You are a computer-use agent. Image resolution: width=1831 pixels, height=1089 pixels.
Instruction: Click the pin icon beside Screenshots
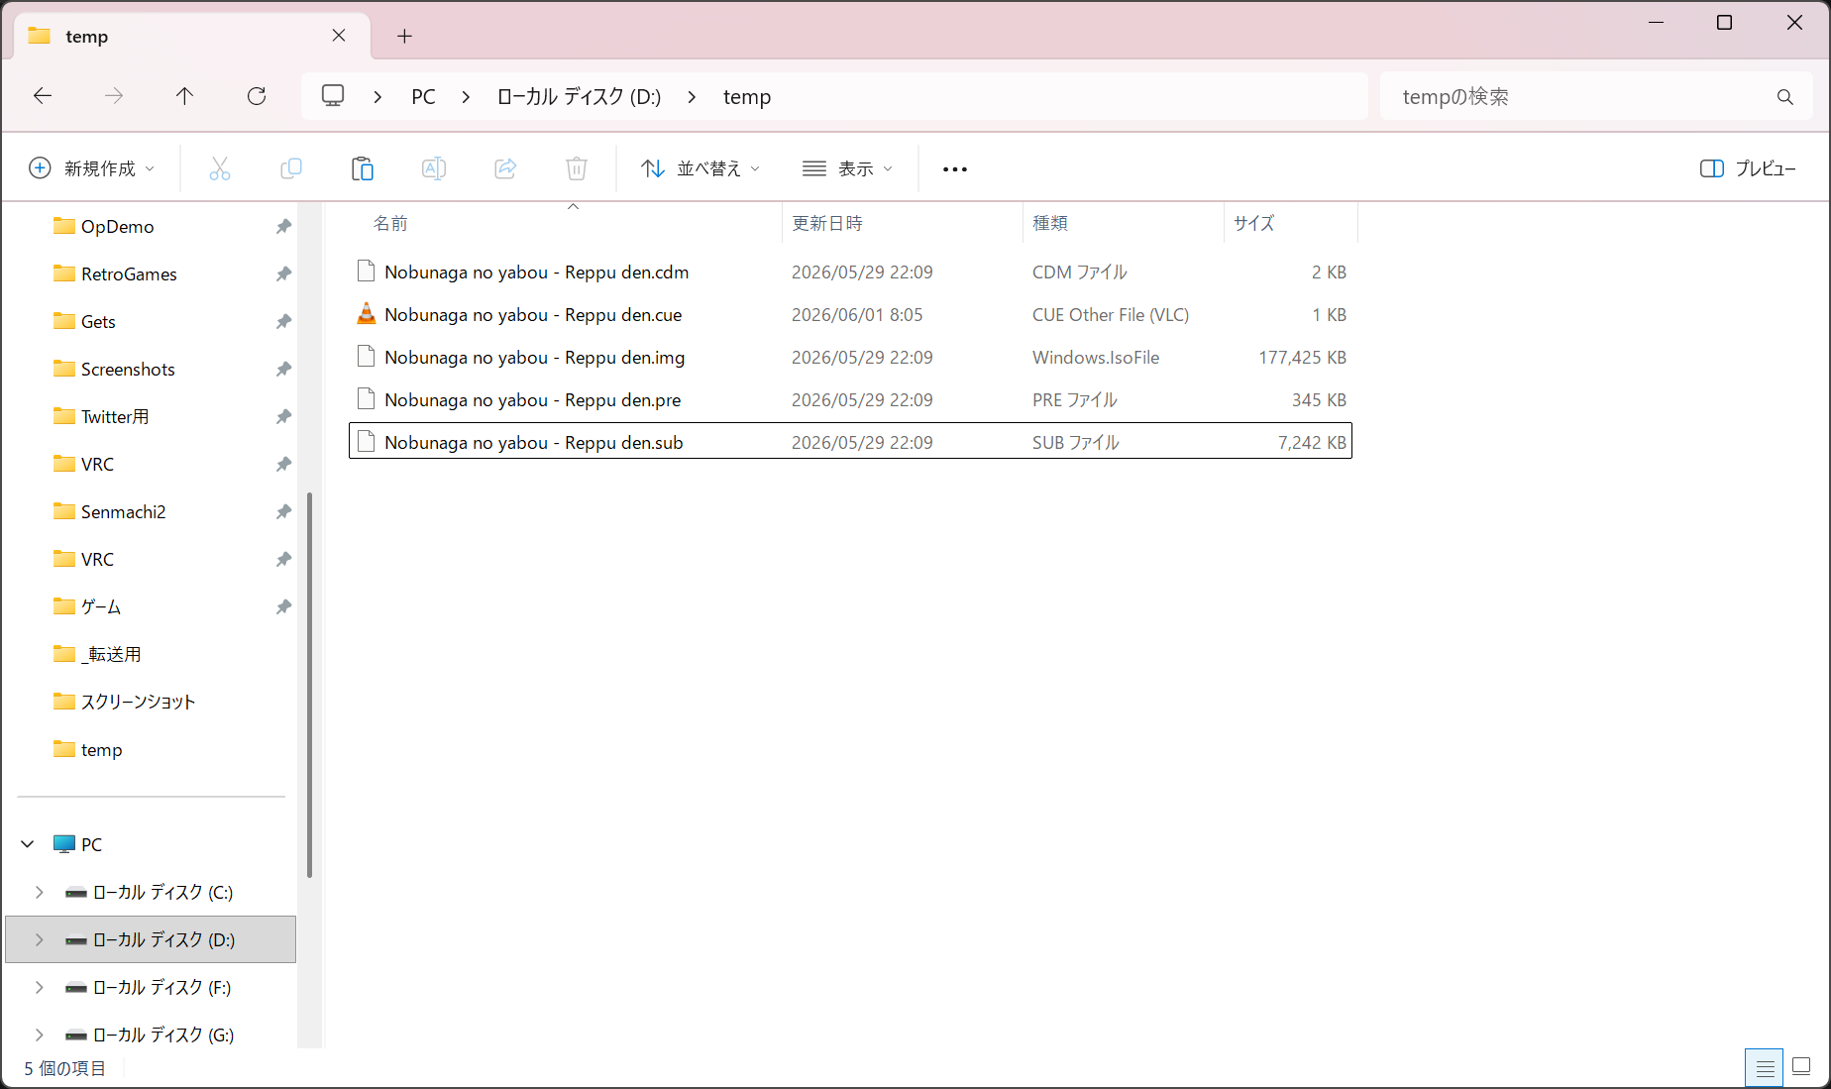pos(283,369)
